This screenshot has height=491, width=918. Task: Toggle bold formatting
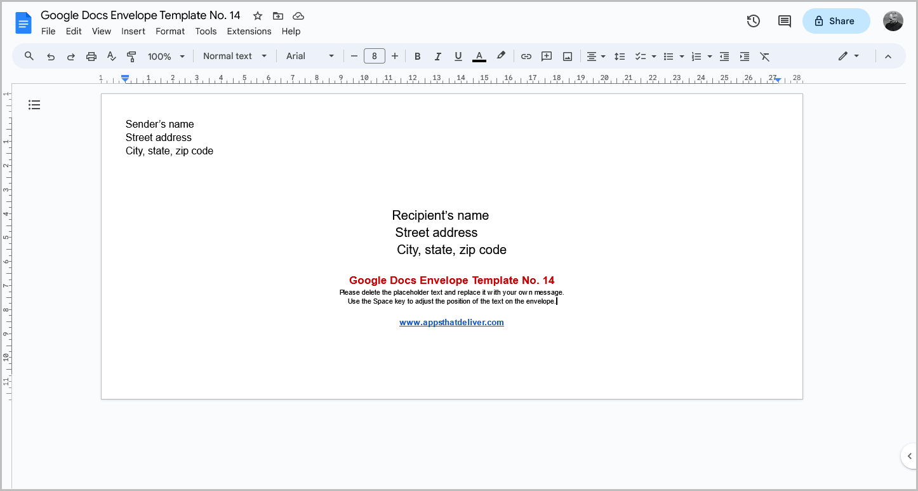click(417, 57)
